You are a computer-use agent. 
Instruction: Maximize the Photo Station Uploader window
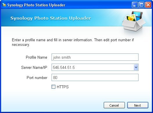click(x=141, y=5)
